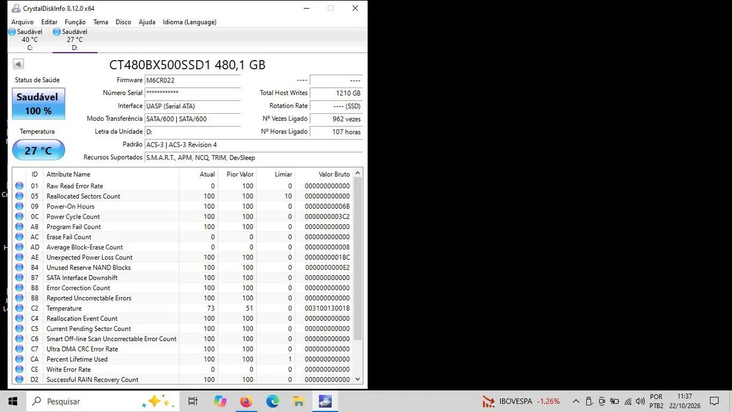Open Copilot from the taskbar
This screenshot has height=412, width=732.
point(220,401)
